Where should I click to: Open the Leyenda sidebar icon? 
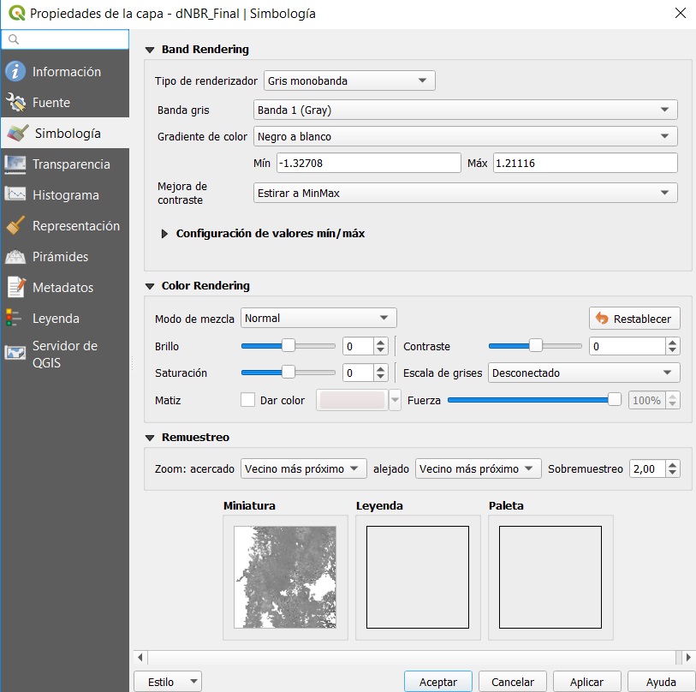point(15,319)
